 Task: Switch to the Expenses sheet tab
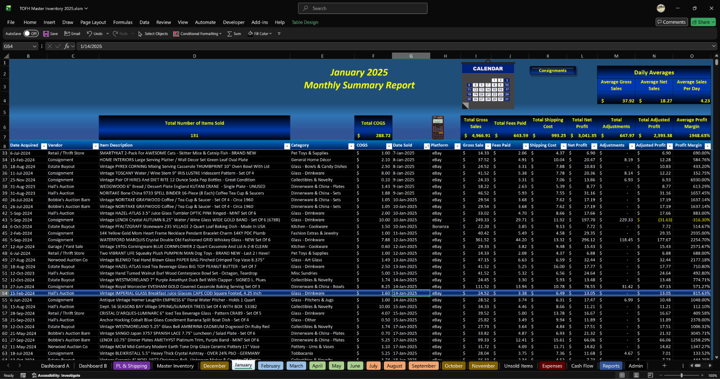tap(552, 366)
